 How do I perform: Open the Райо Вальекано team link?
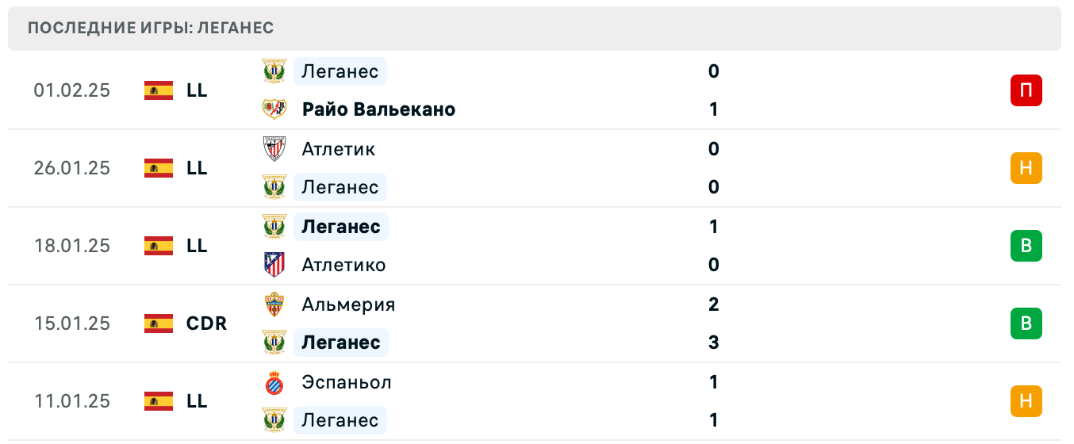(378, 109)
